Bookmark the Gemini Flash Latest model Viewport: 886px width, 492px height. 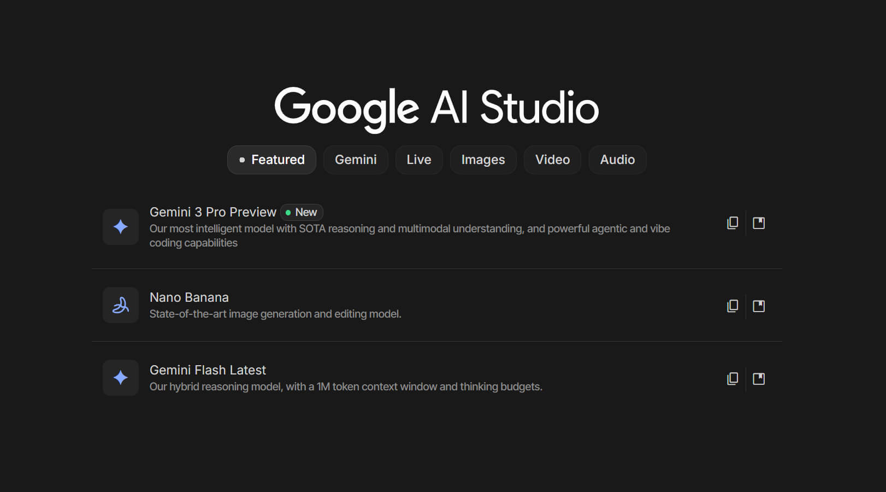click(759, 378)
